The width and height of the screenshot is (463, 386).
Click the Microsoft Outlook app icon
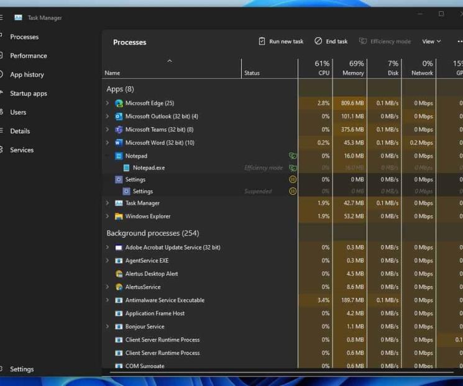(119, 117)
